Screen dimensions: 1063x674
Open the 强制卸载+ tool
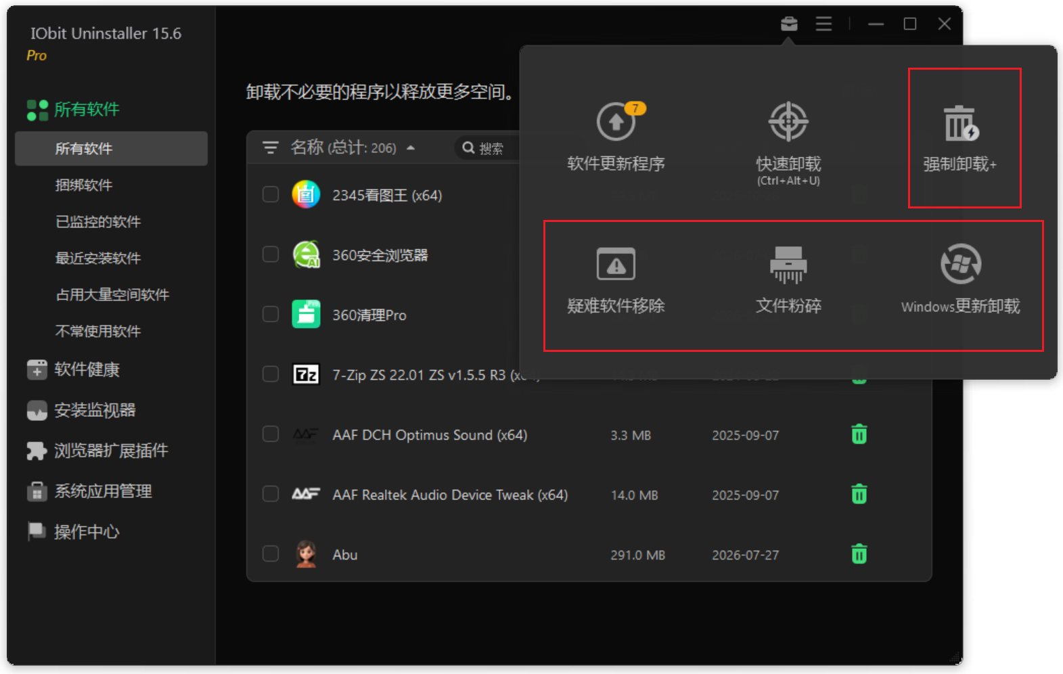(x=960, y=137)
